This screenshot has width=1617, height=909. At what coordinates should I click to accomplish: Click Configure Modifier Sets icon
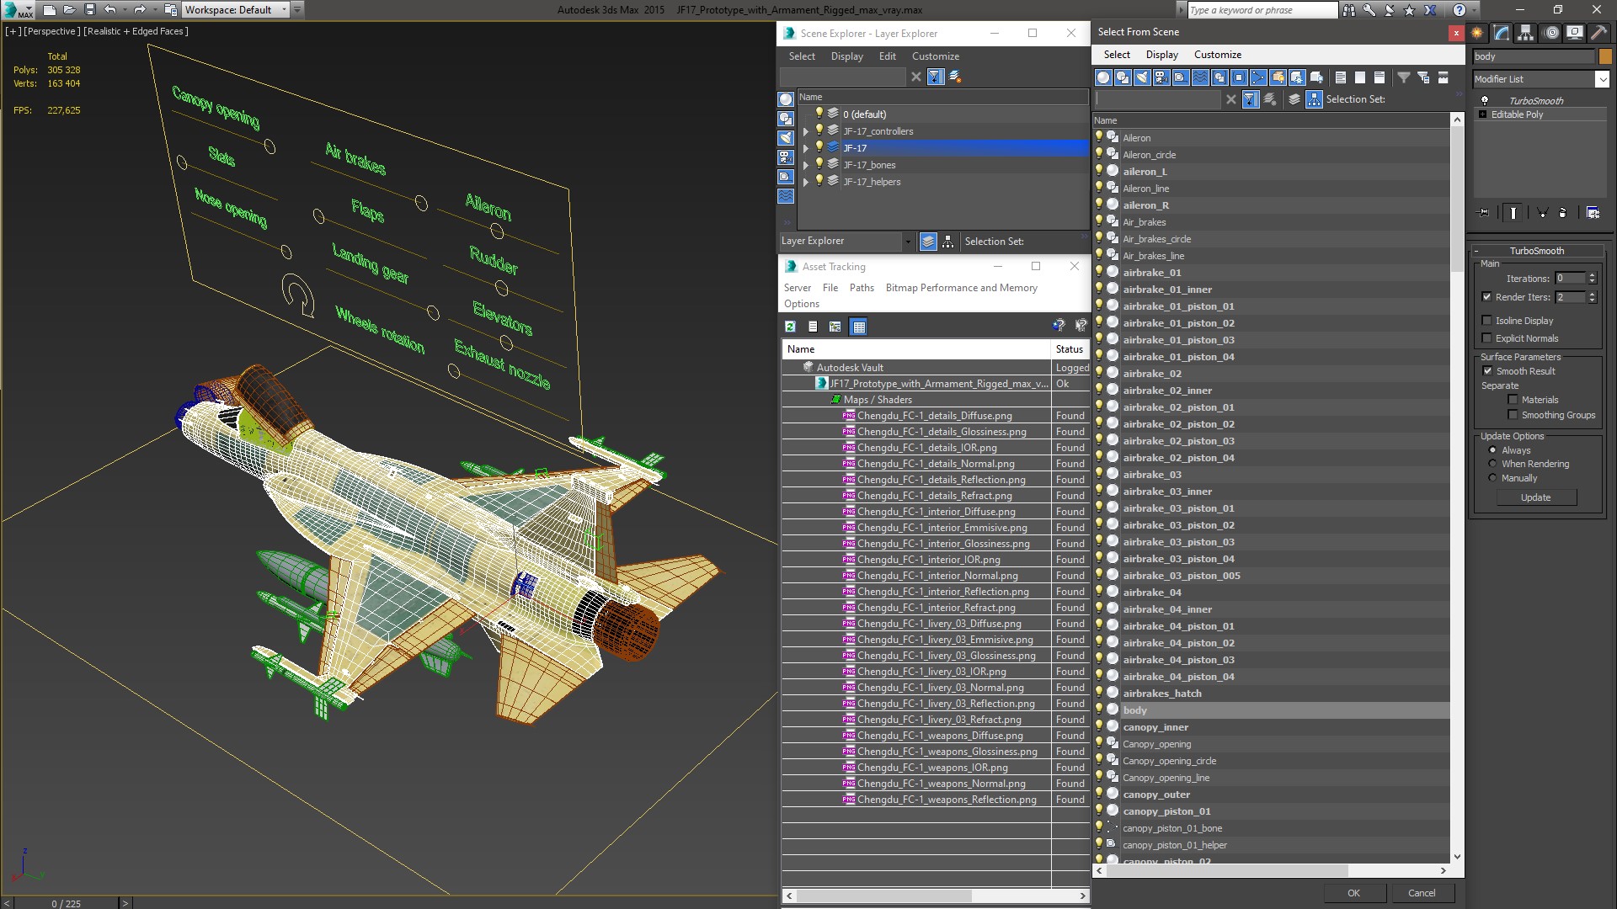point(1593,213)
